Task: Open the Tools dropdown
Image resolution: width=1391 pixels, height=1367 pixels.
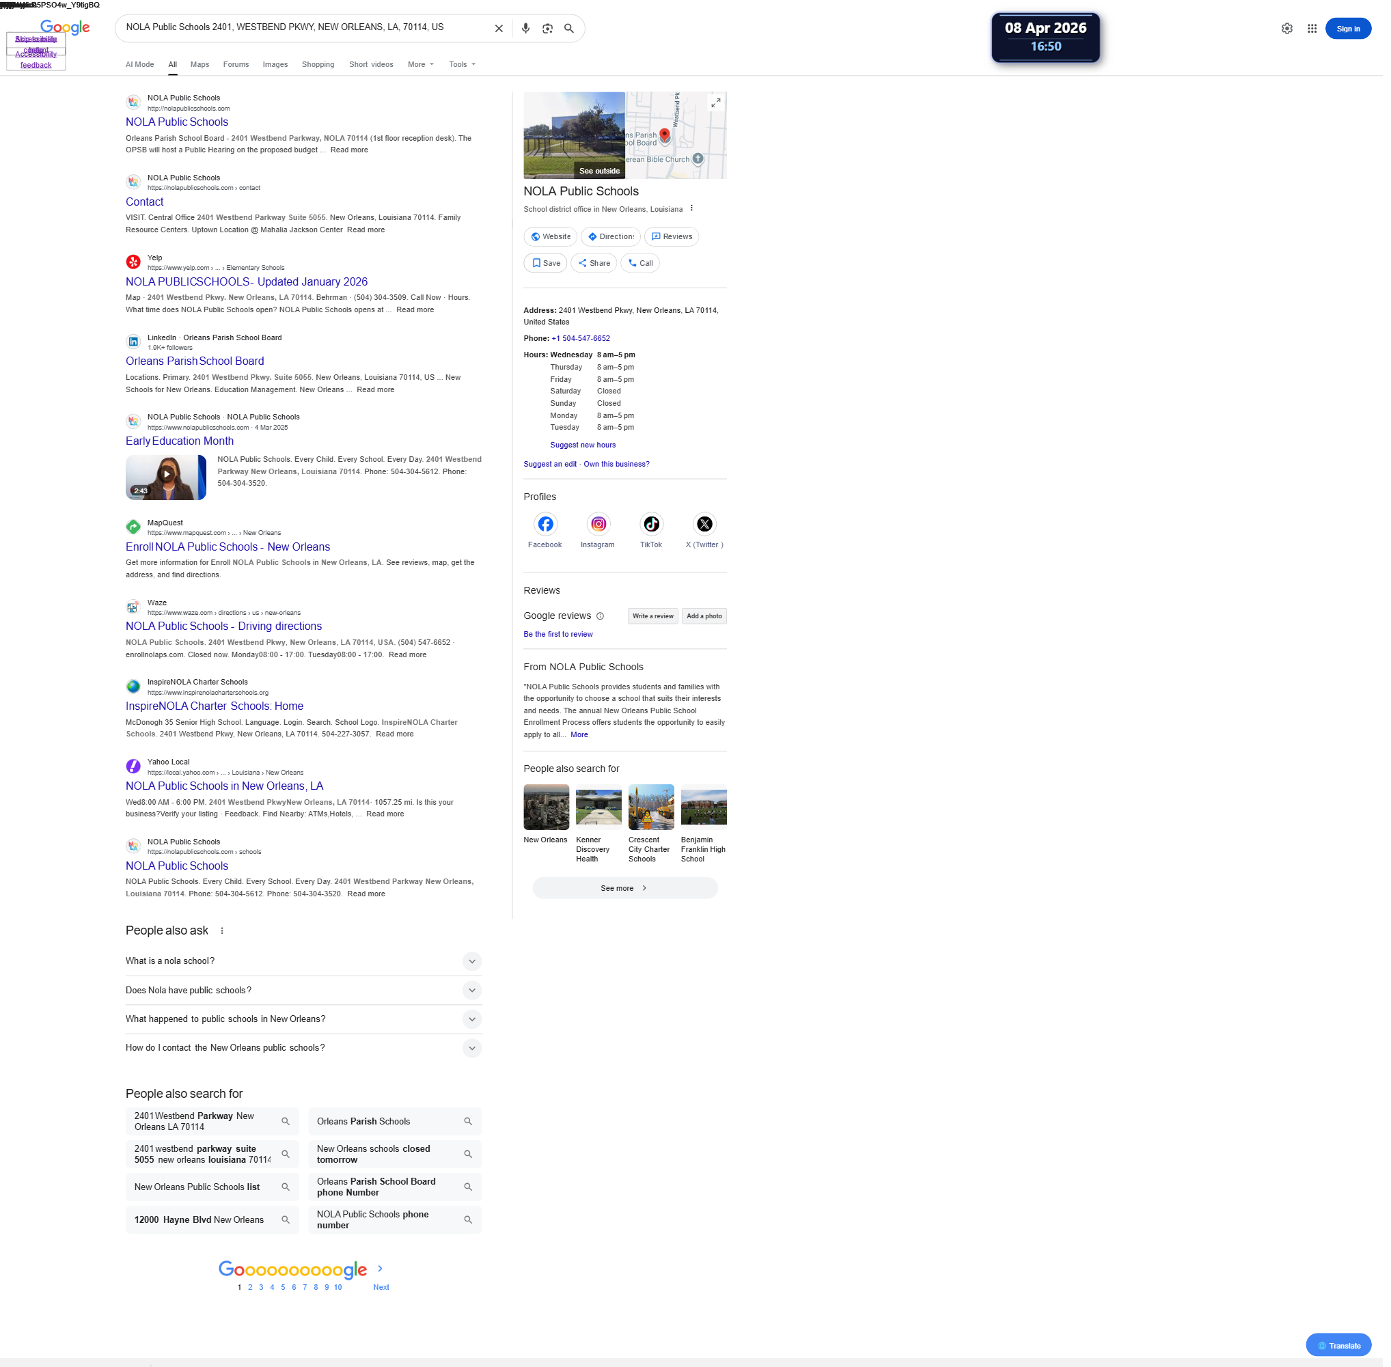Action: point(462,65)
